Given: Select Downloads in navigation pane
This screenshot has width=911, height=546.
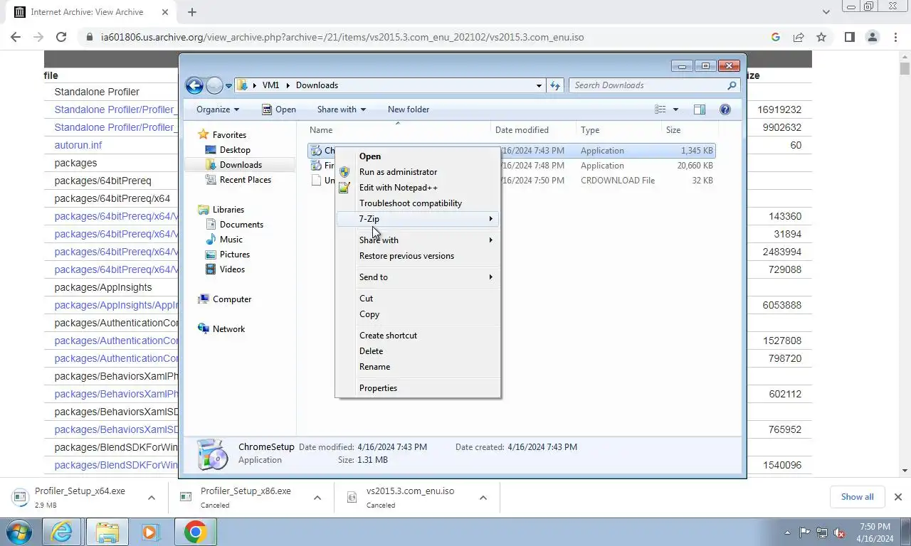Looking at the screenshot, I should [x=240, y=165].
